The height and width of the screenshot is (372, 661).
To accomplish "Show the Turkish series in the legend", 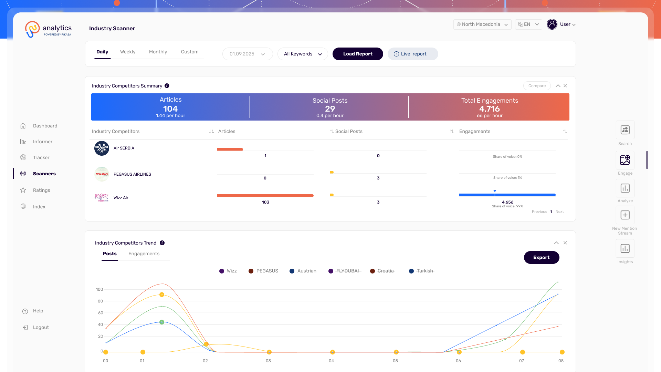I will tap(421, 271).
